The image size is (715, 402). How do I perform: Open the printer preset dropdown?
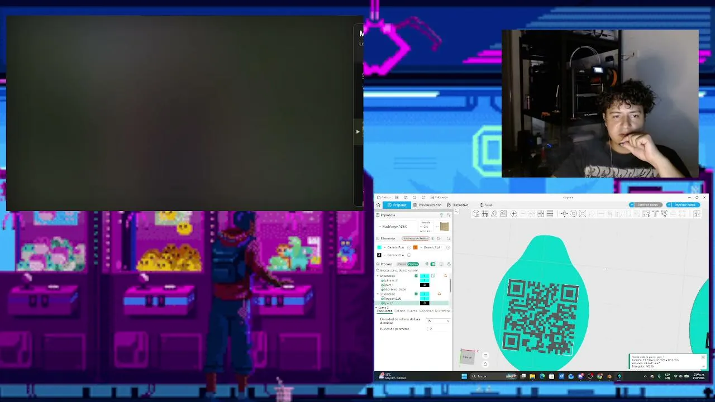[x=398, y=227]
